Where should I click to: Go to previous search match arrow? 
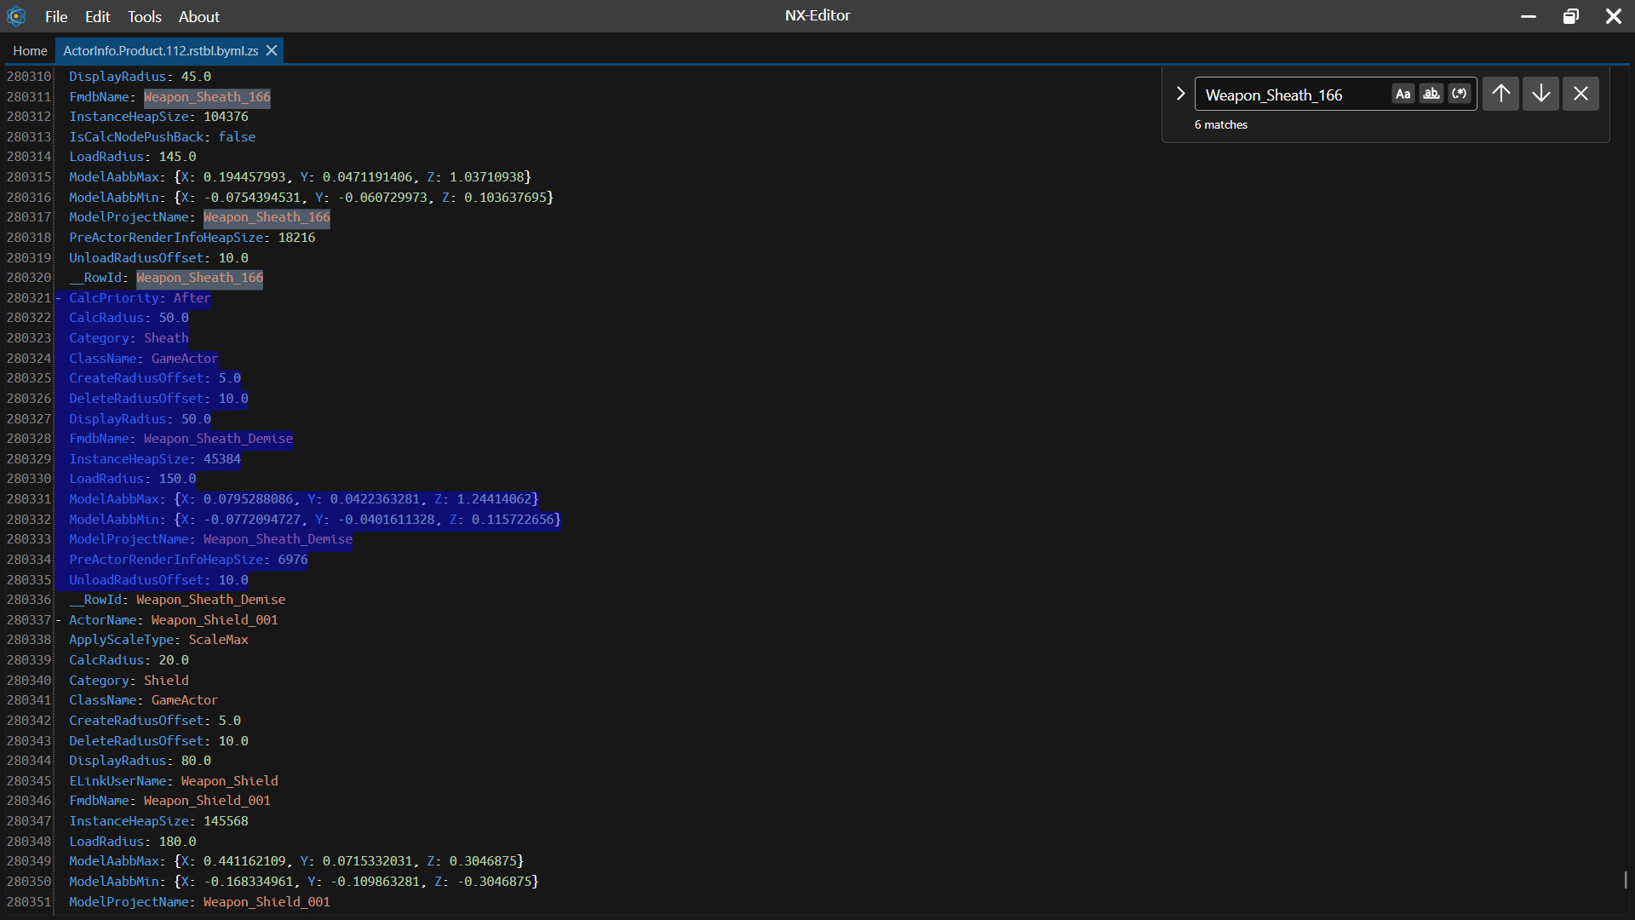tap(1500, 94)
